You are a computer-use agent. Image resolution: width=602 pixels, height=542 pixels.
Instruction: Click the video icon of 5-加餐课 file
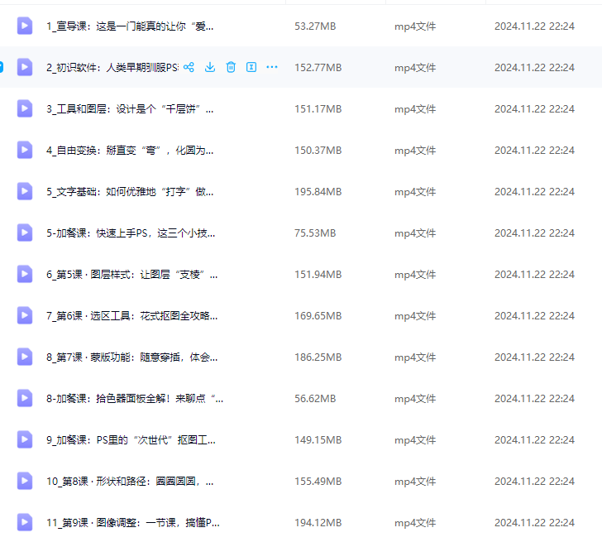tap(25, 233)
